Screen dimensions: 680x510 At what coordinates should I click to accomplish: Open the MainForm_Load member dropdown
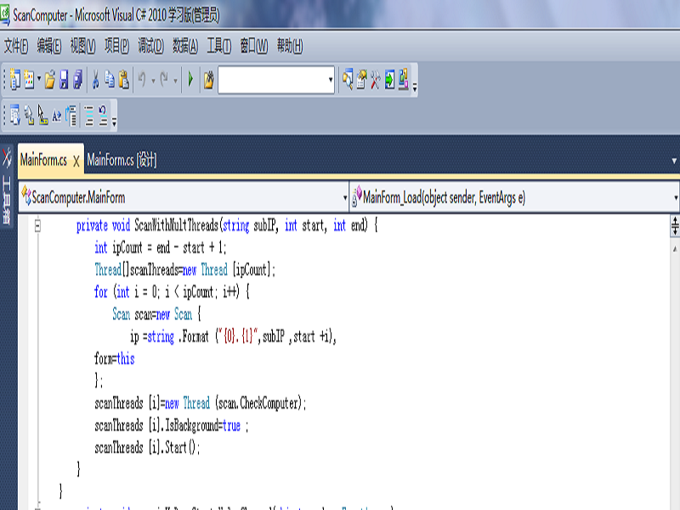point(675,198)
